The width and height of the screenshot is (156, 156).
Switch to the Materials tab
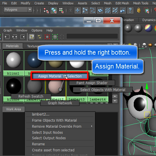tap(12, 46)
